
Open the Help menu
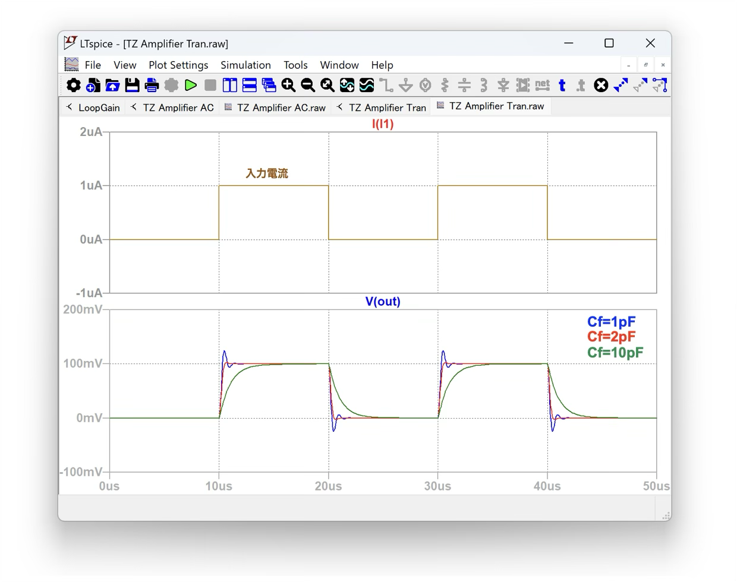382,65
